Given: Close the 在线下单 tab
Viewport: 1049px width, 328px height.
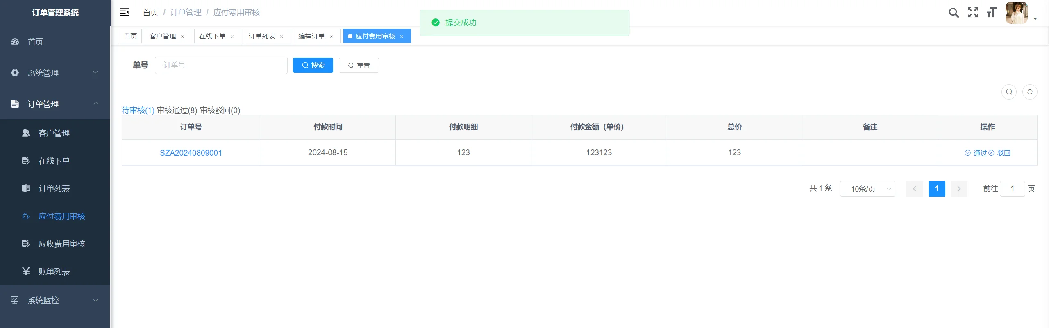Looking at the screenshot, I should tap(232, 36).
